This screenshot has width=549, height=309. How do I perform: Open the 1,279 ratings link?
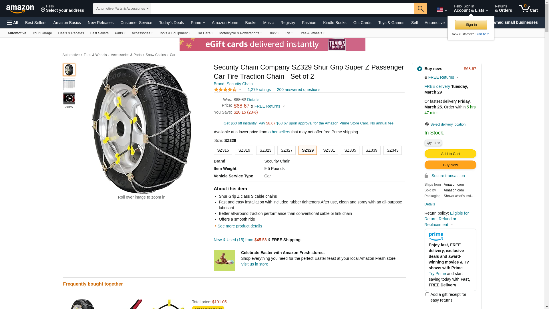(259, 90)
